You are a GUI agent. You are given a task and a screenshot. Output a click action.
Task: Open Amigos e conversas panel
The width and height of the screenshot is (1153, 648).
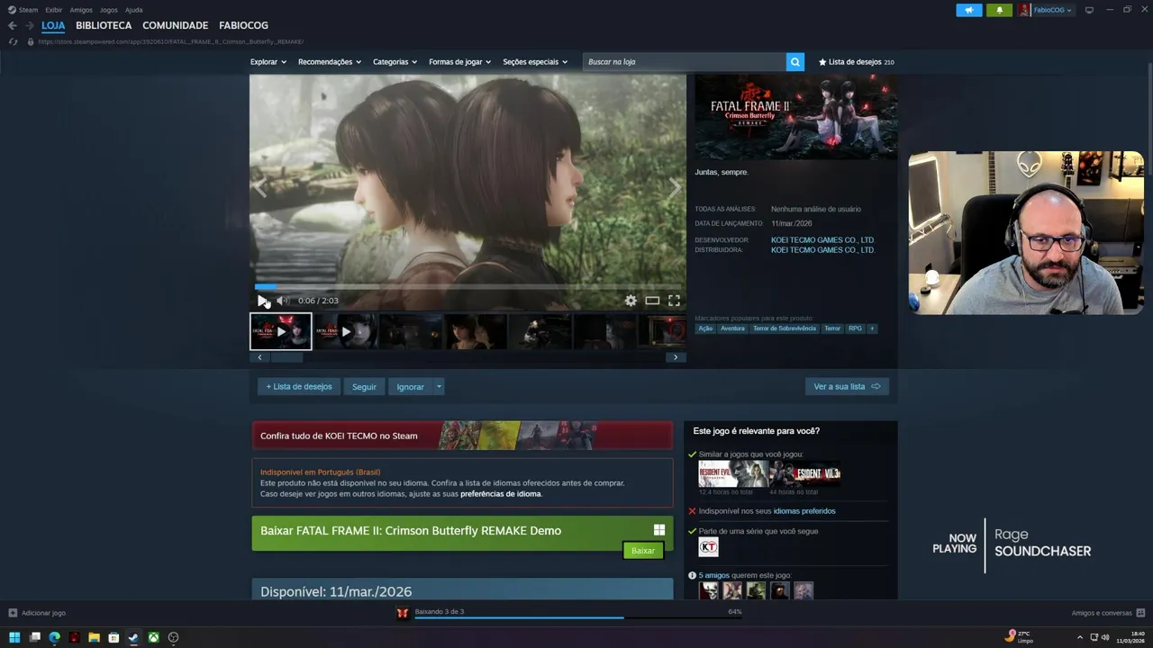click(1107, 613)
